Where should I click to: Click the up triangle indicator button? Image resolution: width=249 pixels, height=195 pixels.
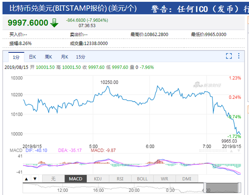[27, 179]
